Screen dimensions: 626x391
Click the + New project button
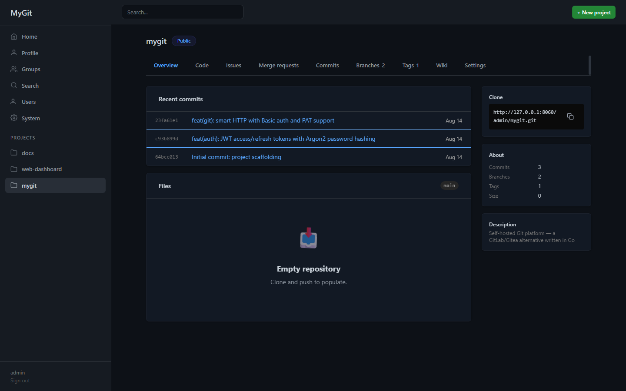[594, 12]
